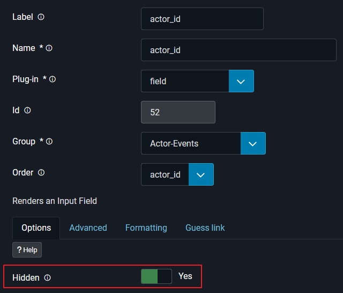Select the Guess link tab
Screen dimensions: 343x293
pos(205,228)
